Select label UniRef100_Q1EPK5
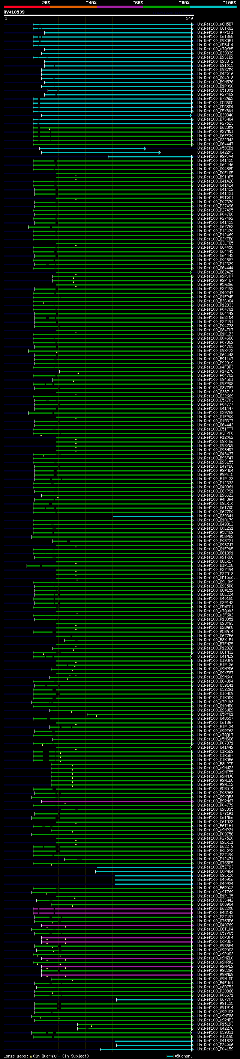240x1059 pixels. coord(215,549)
